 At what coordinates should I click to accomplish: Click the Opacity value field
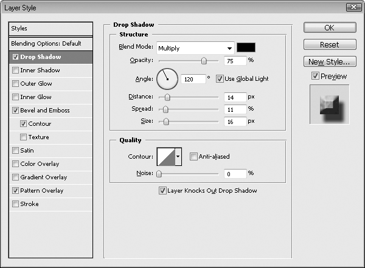point(235,61)
